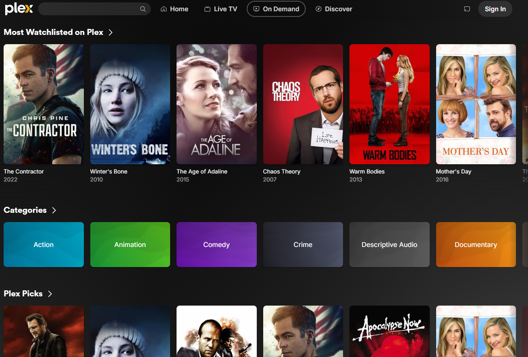Open the Chaos Theory poster
This screenshot has width=528, height=357.
[x=303, y=104]
